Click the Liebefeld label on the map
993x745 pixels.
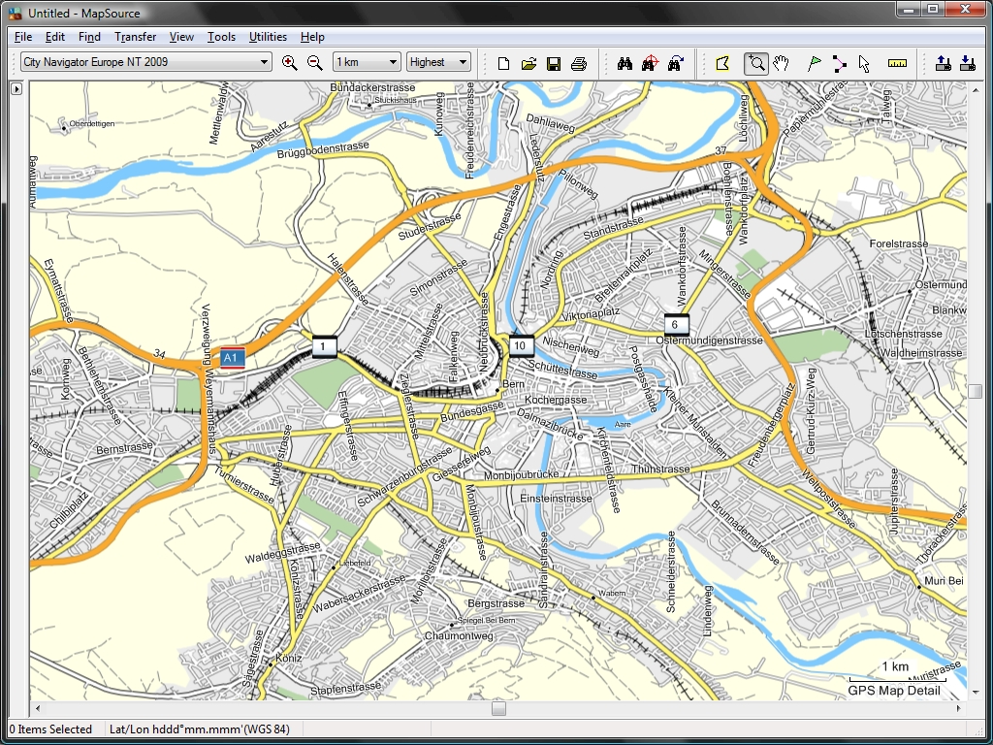coord(354,563)
